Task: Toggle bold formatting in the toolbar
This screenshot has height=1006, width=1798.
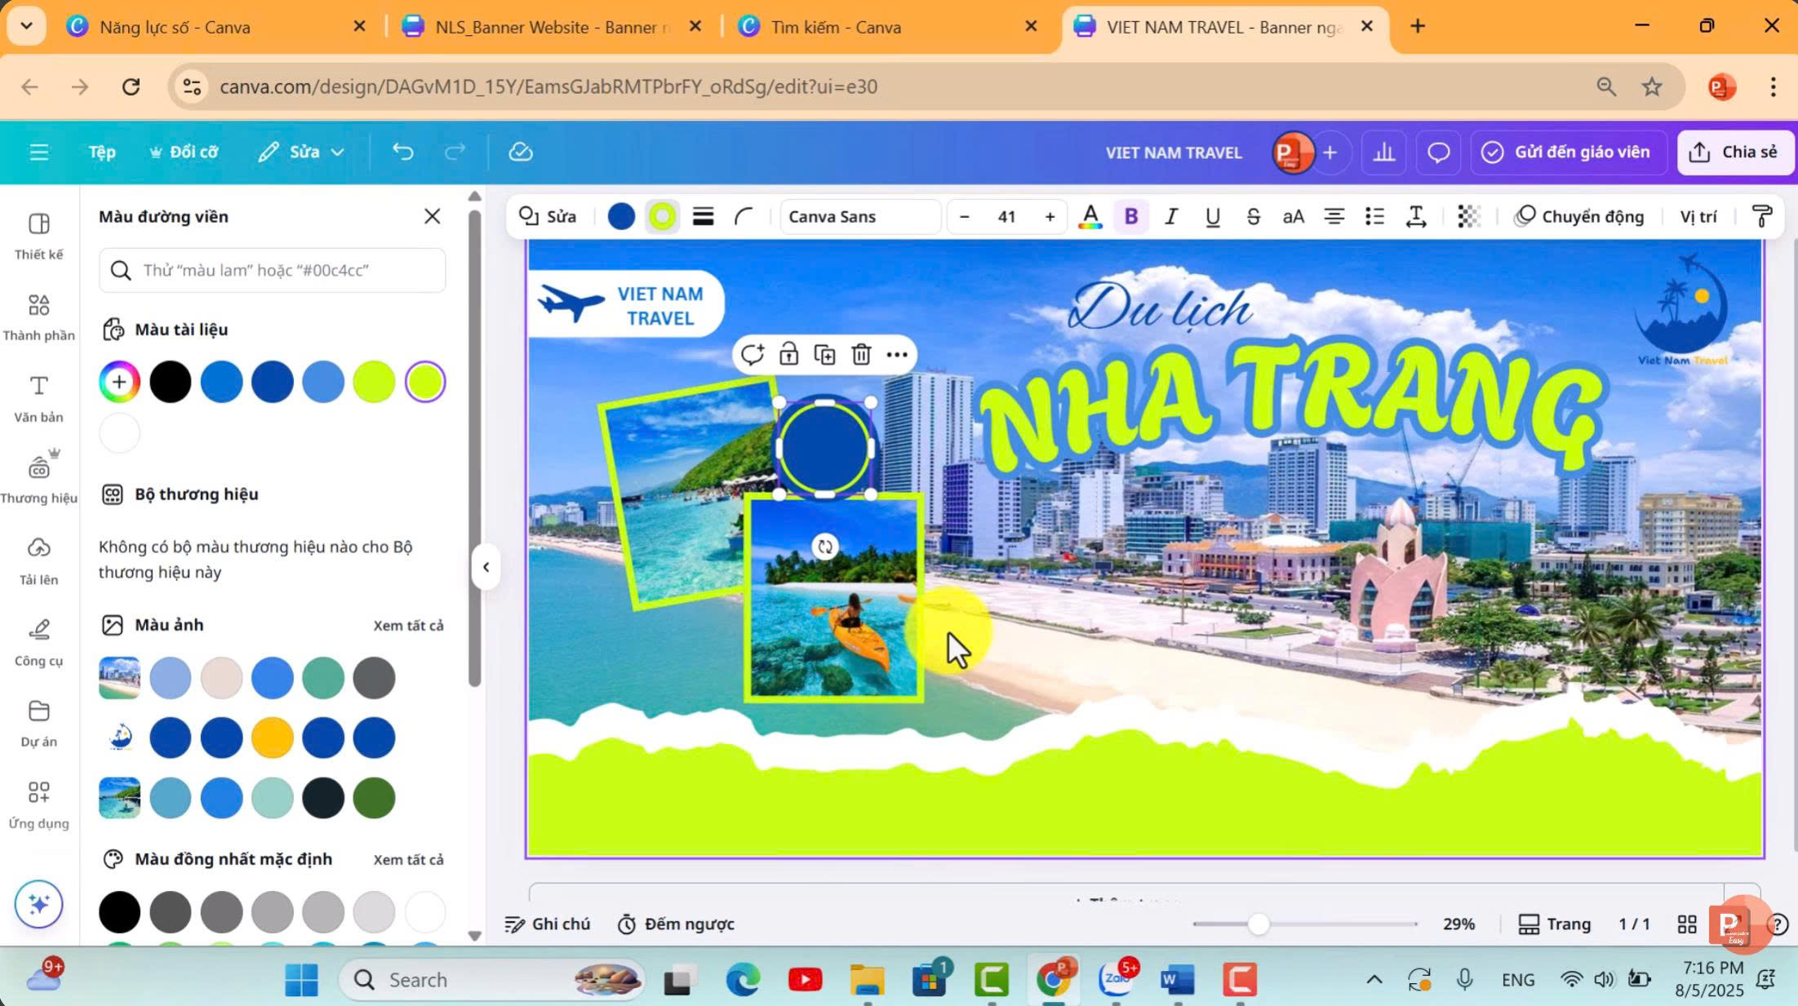Action: point(1130,216)
